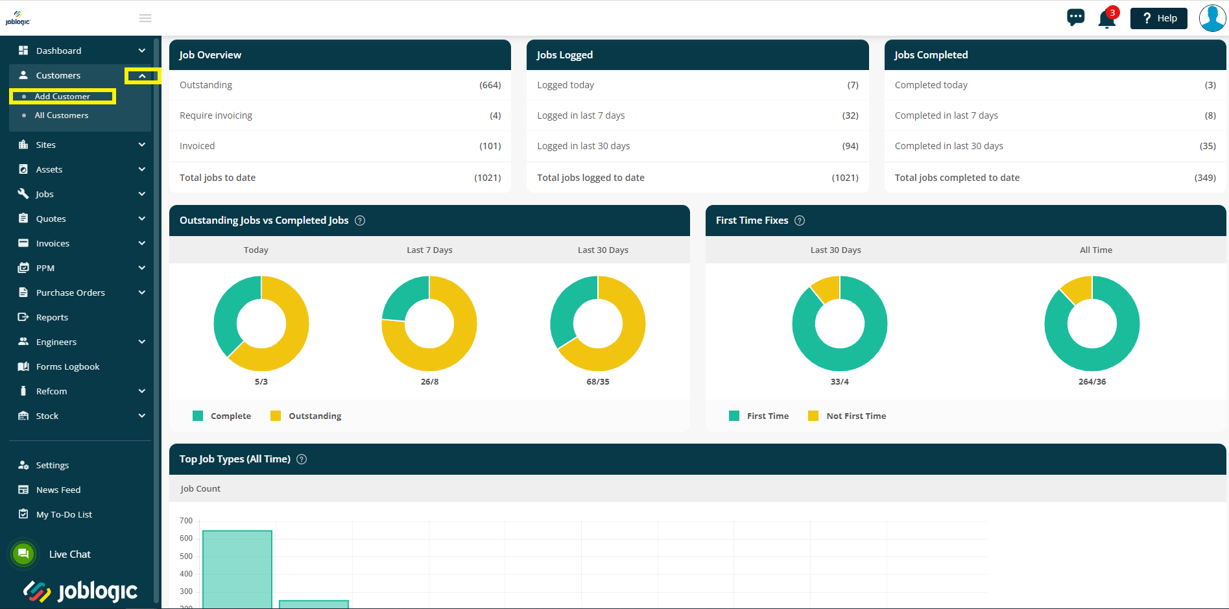
Task: Collapse the Customers menu chevron
Action: 142,76
